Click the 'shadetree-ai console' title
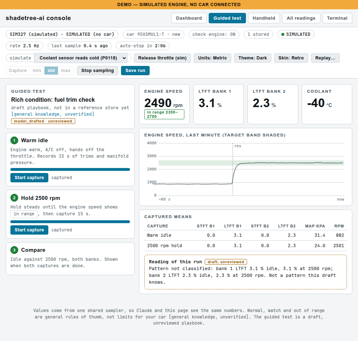Image resolution: width=358 pixels, height=341 pixels. click(x=38, y=18)
